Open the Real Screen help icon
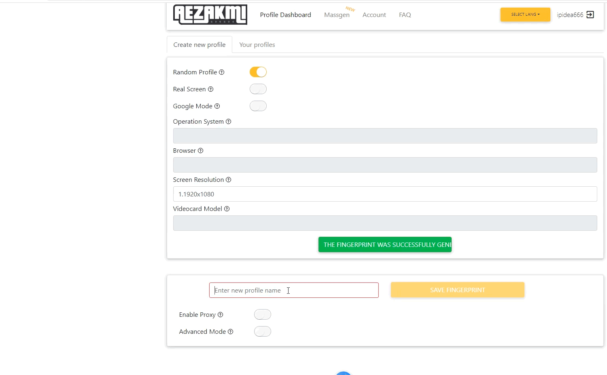The image size is (607, 375). click(210, 89)
